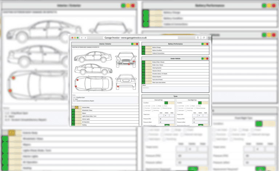Click the share icon in browser toolbar
Screen dimensions: 279x171
[x=198, y=37]
